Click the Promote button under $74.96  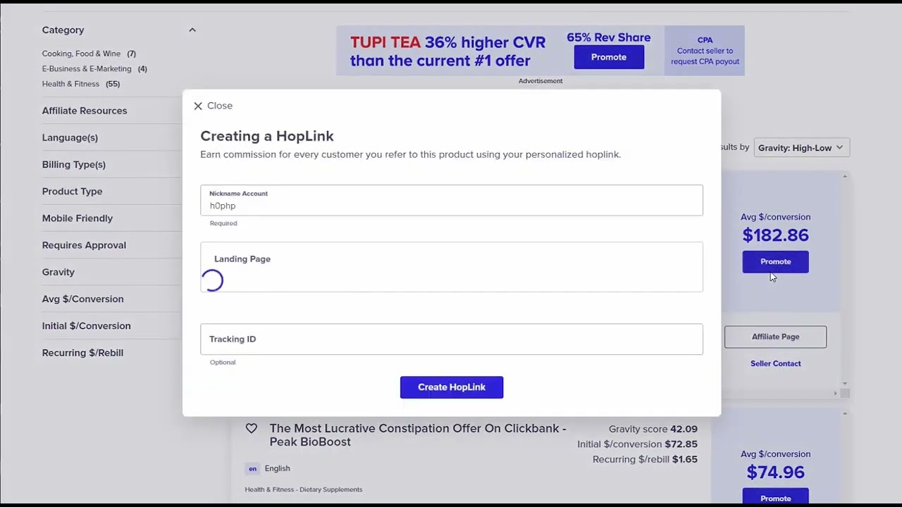[x=775, y=497]
